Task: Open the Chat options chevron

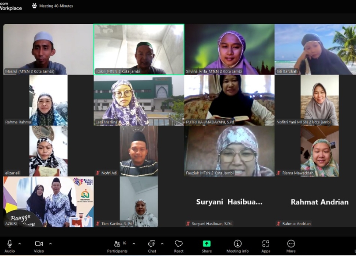Action: [x=162, y=244]
